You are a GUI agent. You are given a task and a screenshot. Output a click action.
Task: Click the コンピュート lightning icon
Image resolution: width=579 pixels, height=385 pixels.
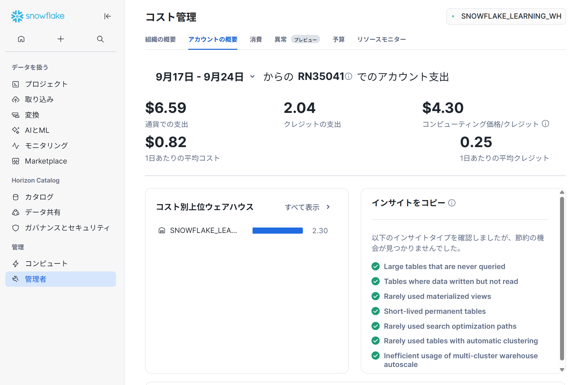pyautogui.click(x=16, y=264)
